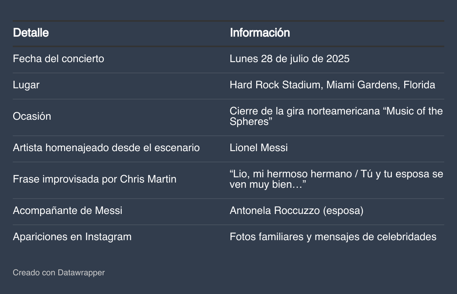The height and width of the screenshot is (294, 457).
Task: Select Hard Rock Stadium, Miami Gardens, Florida text
Action: pyautogui.click(x=332, y=85)
